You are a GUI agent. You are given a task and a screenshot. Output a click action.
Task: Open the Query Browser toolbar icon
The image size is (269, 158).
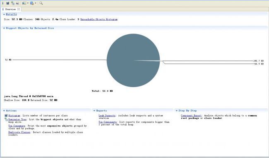pyautogui.click(x=32, y=3)
